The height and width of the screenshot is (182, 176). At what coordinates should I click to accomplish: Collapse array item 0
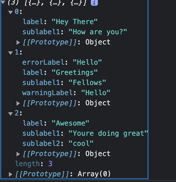tap(10, 12)
